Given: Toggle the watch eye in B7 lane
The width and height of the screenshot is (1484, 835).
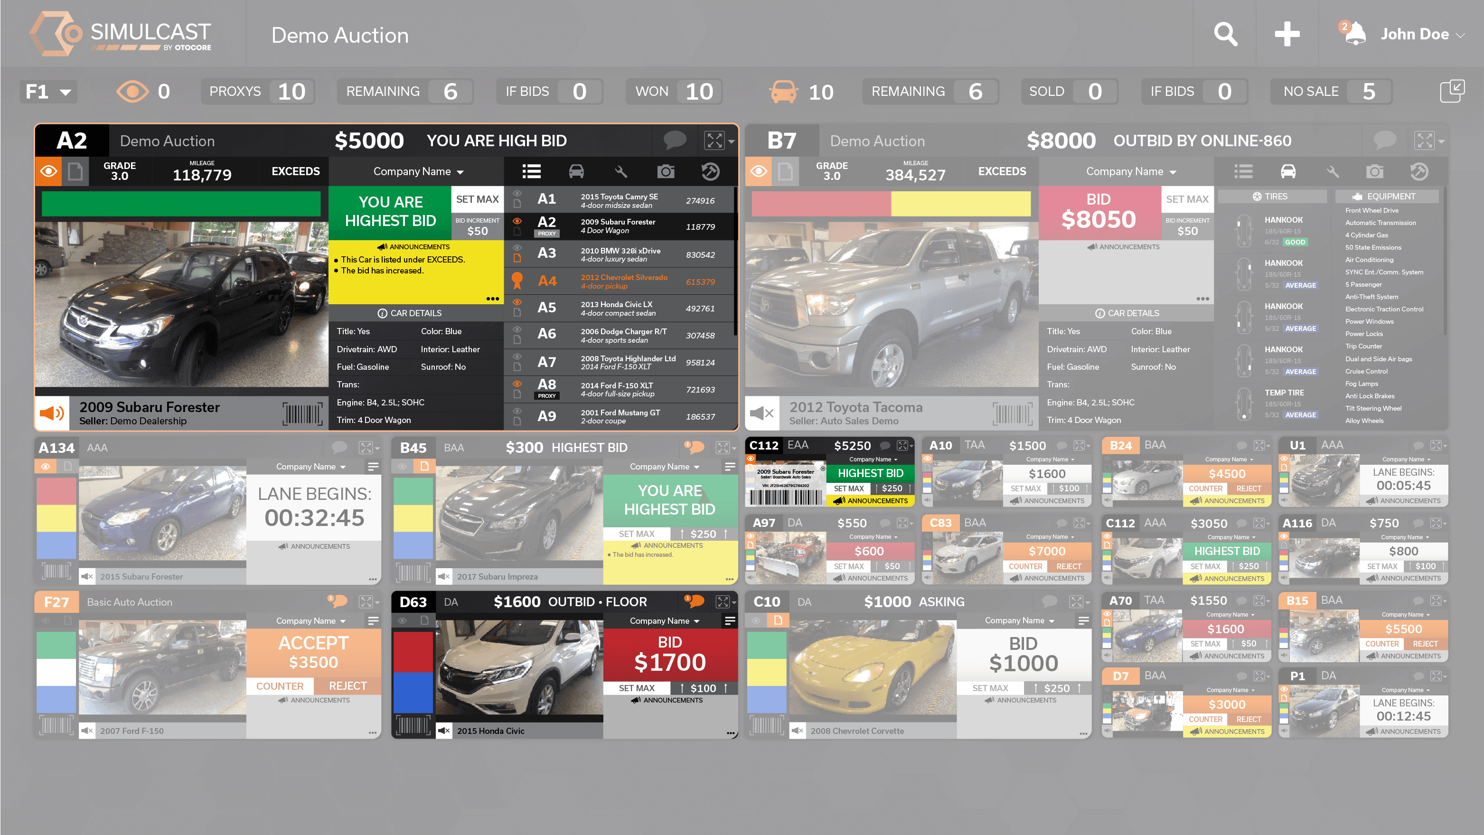Looking at the screenshot, I should 759,171.
